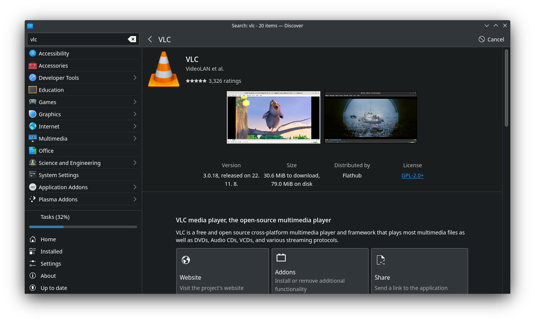The height and width of the screenshot is (323, 535).
Task: Click the Internet globe icon
Action: (33, 126)
